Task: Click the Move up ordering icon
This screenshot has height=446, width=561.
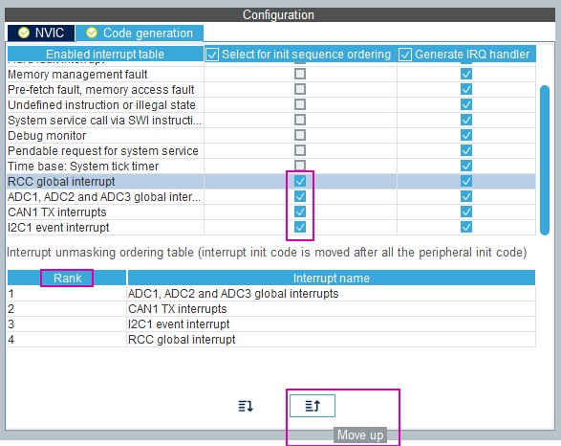Action: [x=313, y=406]
